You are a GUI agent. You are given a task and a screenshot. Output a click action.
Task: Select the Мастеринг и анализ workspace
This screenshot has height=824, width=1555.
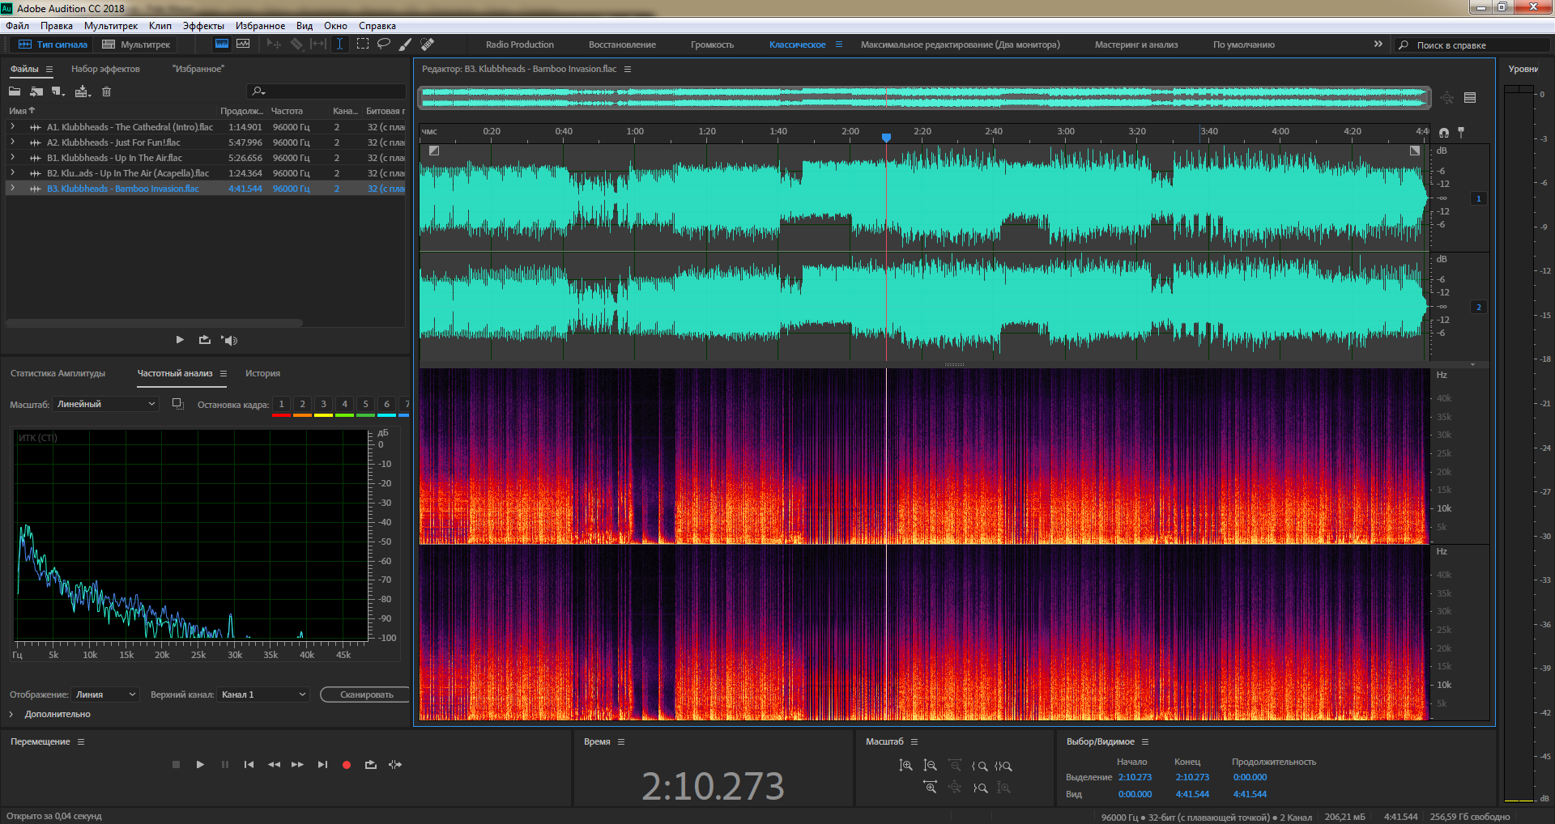[1136, 45]
